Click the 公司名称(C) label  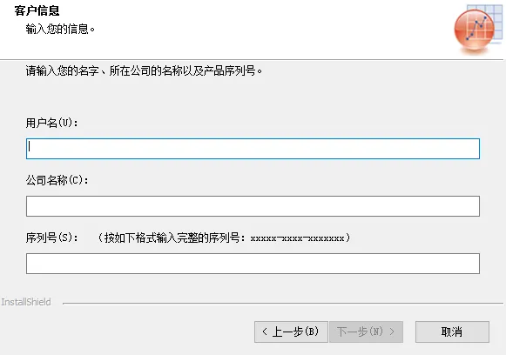[57, 180]
